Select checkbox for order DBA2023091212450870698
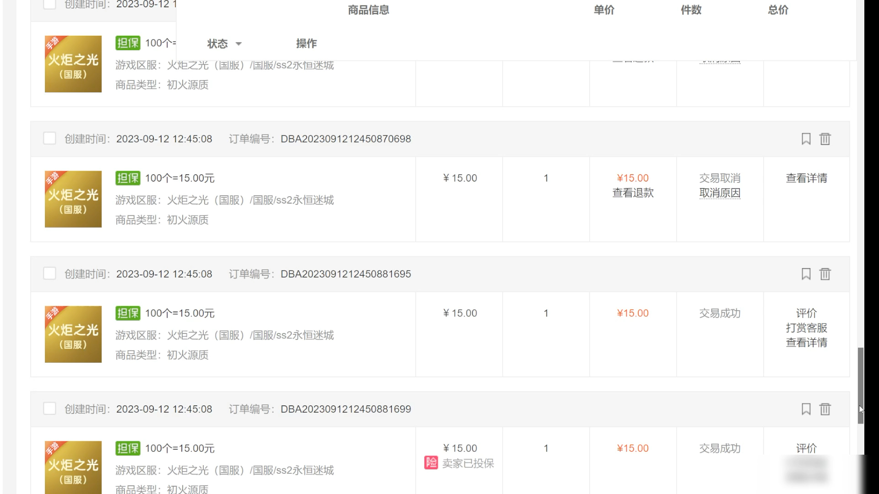The height and width of the screenshot is (494, 879). coord(49,138)
